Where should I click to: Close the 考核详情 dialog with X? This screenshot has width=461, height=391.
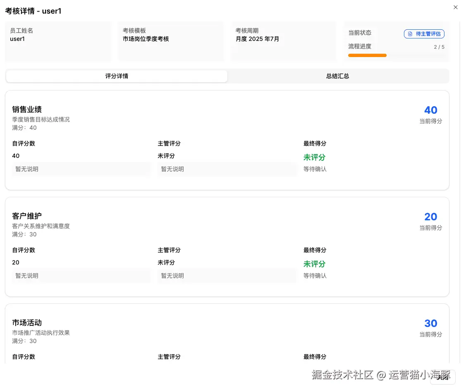coord(455,7)
